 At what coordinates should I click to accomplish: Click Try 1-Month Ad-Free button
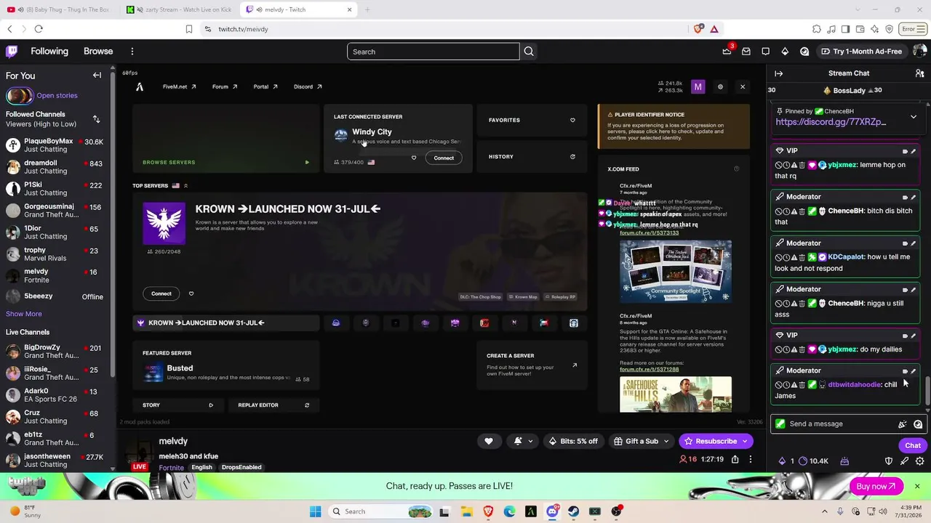coord(861,52)
